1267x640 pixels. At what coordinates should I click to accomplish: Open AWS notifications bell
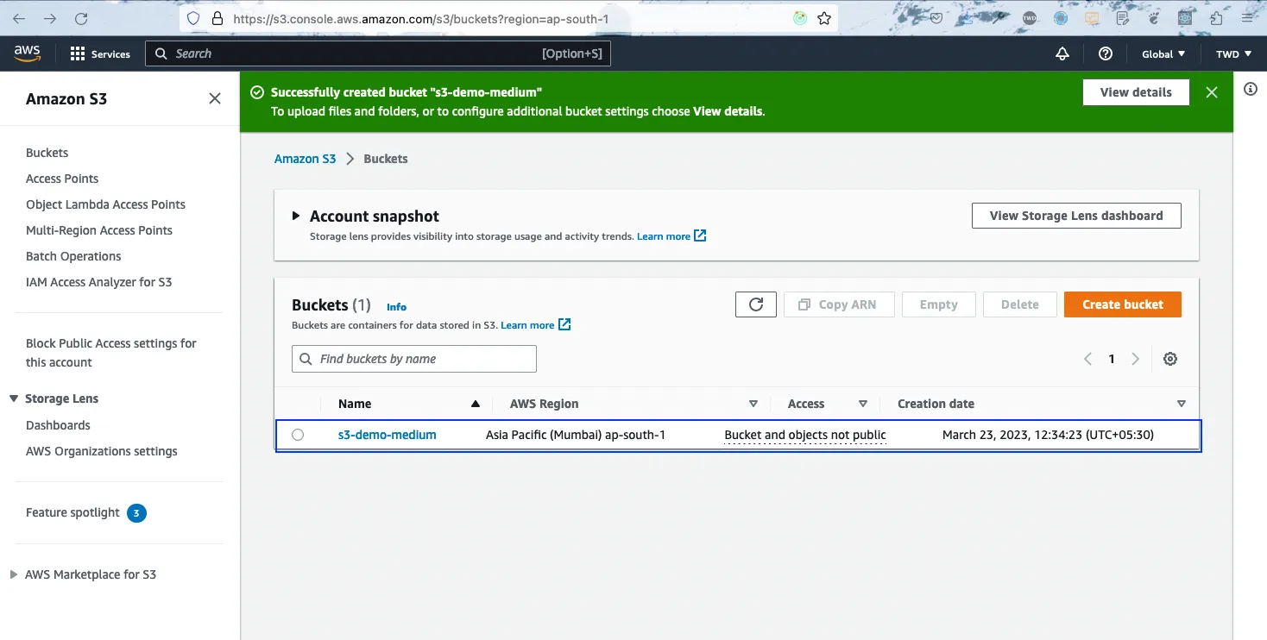1062,53
